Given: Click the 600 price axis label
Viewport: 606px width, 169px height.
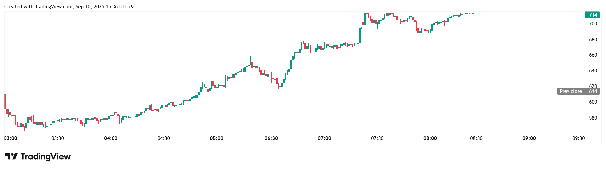Looking at the screenshot, I should [x=593, y=102].
